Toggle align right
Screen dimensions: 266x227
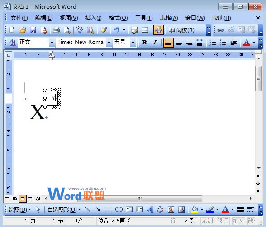click(189, 42)
